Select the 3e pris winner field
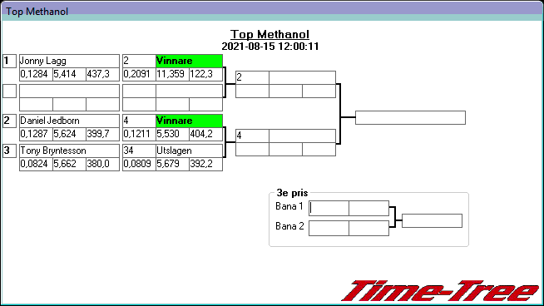The width and height of the screenshot is (544, 306). click(x=432, y=220)
